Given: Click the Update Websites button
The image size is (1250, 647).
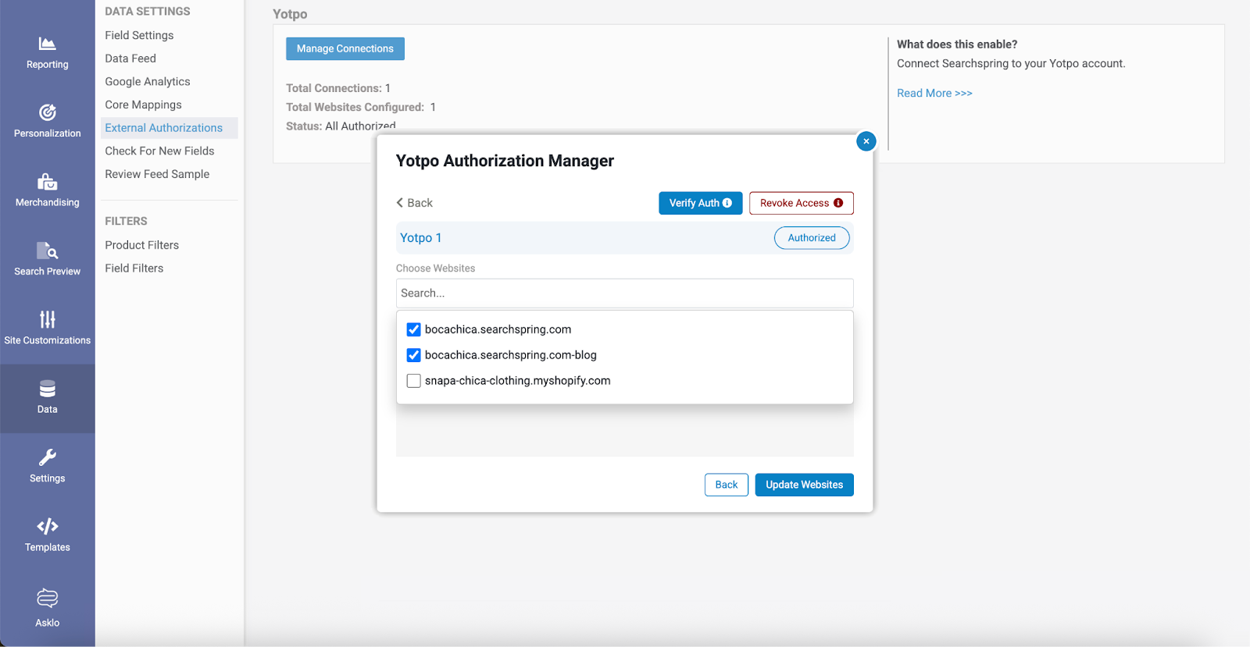Looking at the screenshot, I should pos(804,485).
